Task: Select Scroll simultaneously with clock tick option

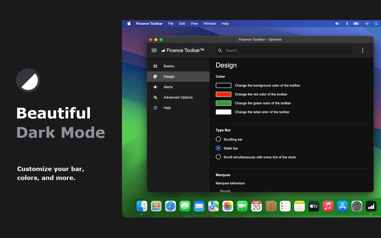Action: [218, 157]
